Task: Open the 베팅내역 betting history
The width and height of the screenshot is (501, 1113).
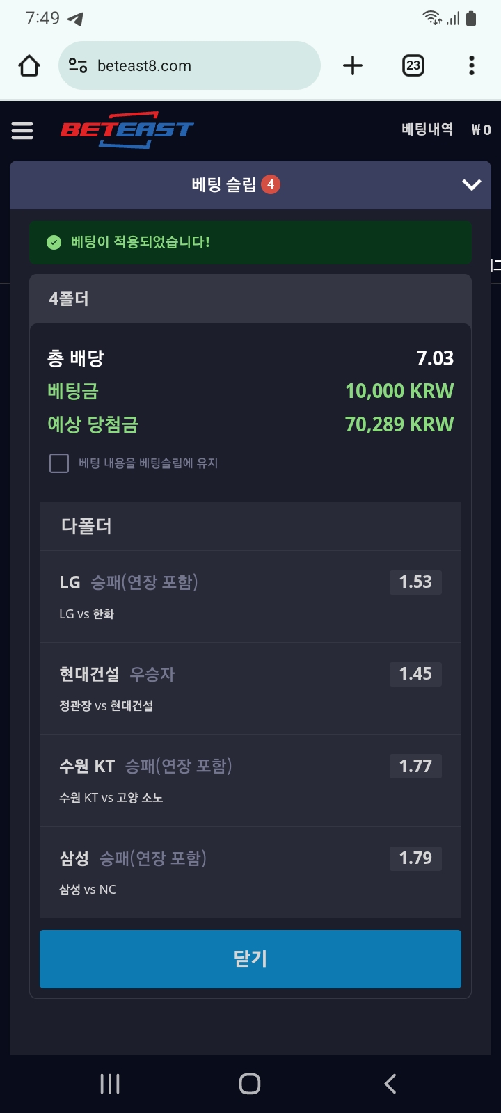Action: [x=427, y=129]
